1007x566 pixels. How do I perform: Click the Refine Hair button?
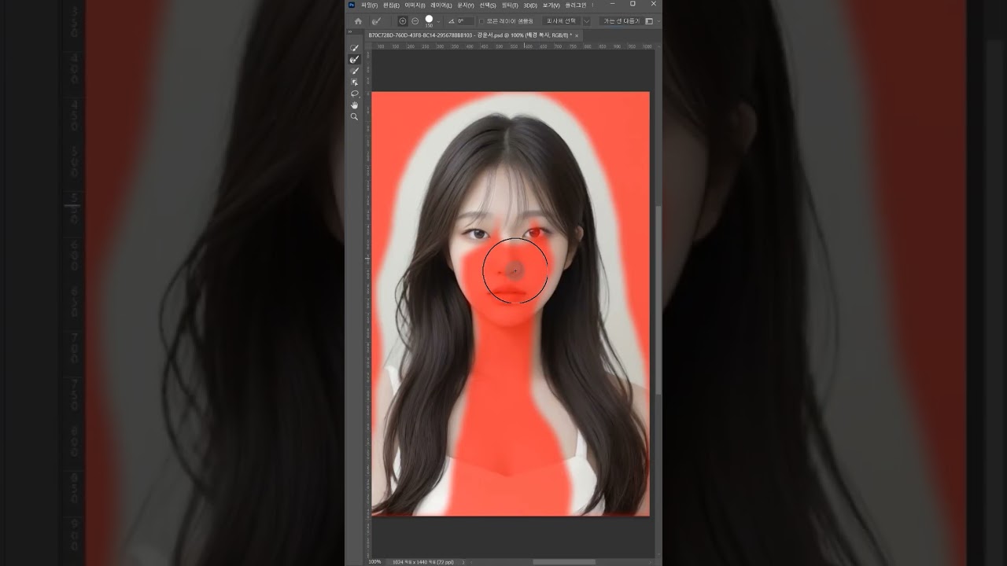pyautogui.click(x=620, y=21)
